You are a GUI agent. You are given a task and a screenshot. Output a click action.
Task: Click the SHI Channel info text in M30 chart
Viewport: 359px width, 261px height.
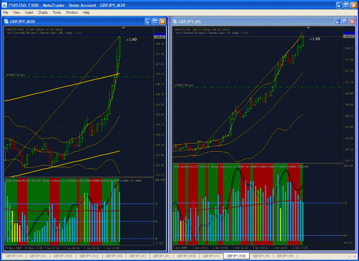44,33
